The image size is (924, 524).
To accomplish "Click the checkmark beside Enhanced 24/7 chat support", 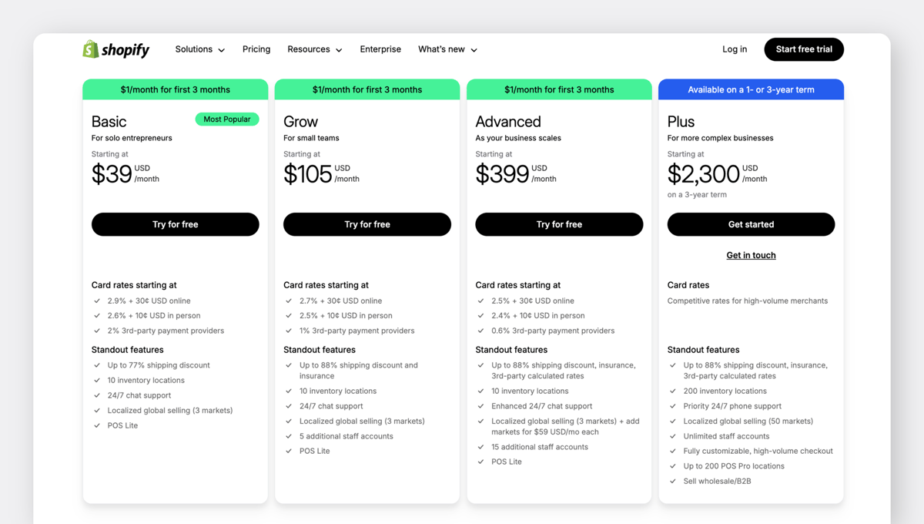I will tap(480, 405).
